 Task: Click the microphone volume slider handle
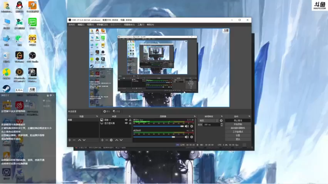pos(182,126)
